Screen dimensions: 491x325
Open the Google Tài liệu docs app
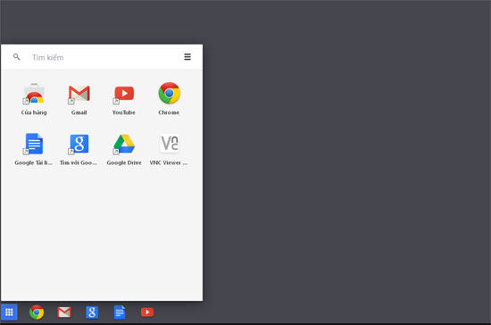pyautogui.click(x=34, y=149)
